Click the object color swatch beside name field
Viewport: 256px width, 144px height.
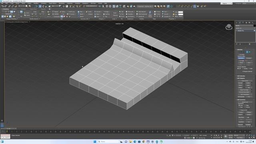coord(254,26)
